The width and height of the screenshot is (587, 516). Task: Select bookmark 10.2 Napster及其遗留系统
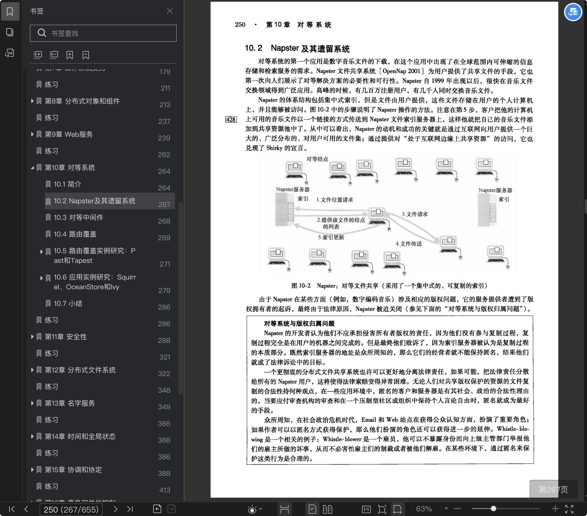[109, 201]
